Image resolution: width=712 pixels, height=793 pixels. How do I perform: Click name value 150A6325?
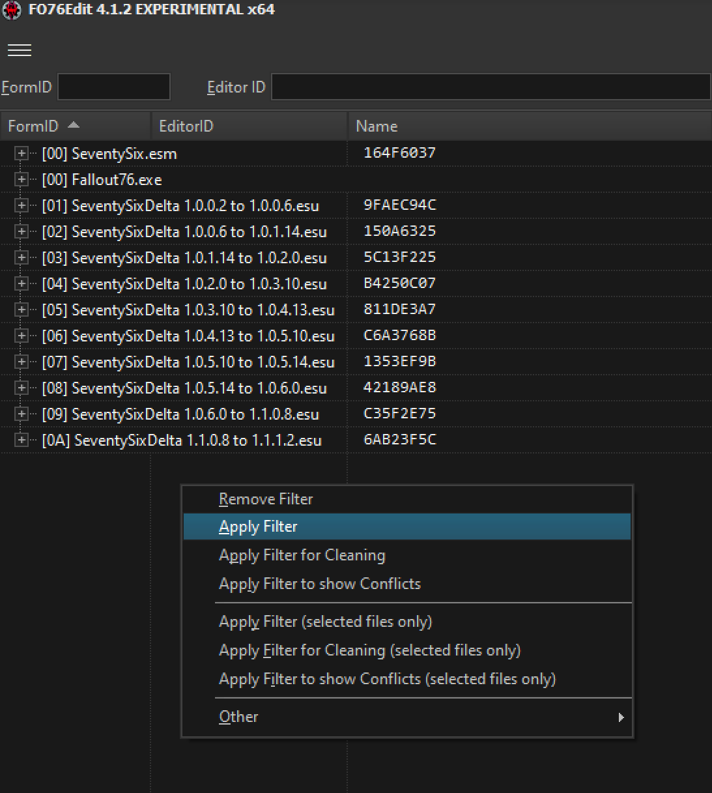(399, 231)
